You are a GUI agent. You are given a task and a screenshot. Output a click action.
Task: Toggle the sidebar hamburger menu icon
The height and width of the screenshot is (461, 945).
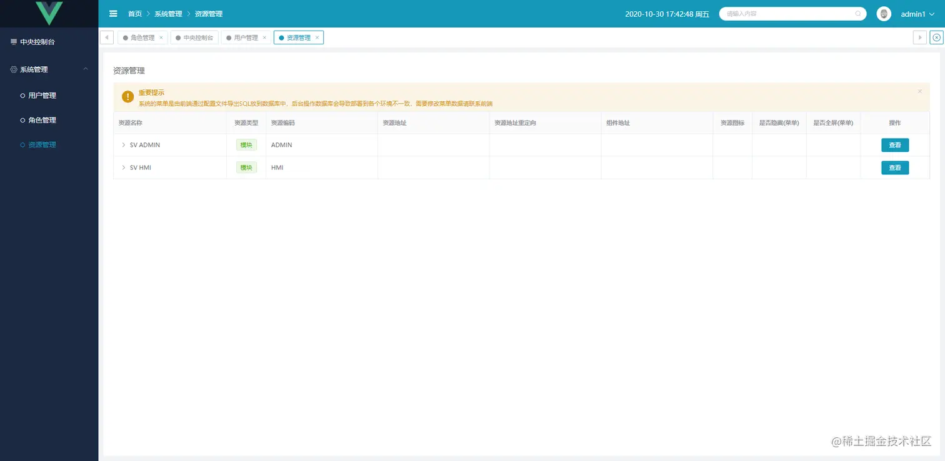(x=113, y=14)
